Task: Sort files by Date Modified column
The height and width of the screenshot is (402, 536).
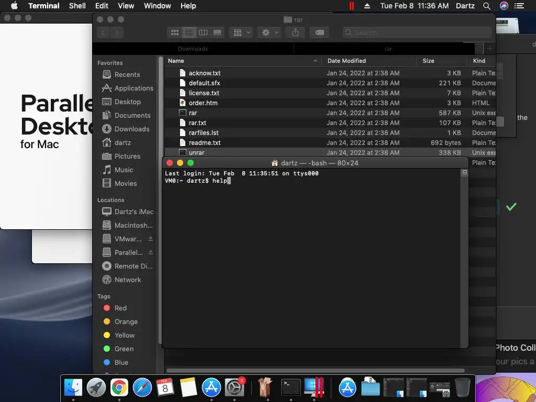Action: 369,61
